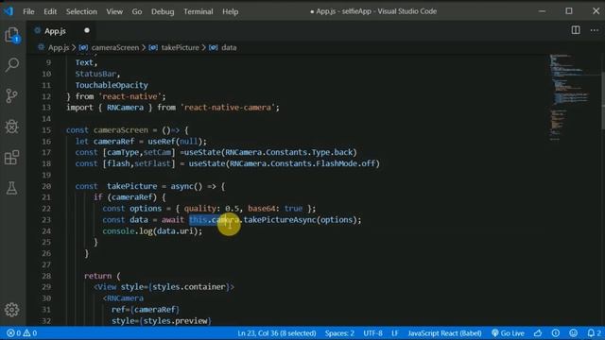Click 'RNCamera' in import on line 13

125,108
